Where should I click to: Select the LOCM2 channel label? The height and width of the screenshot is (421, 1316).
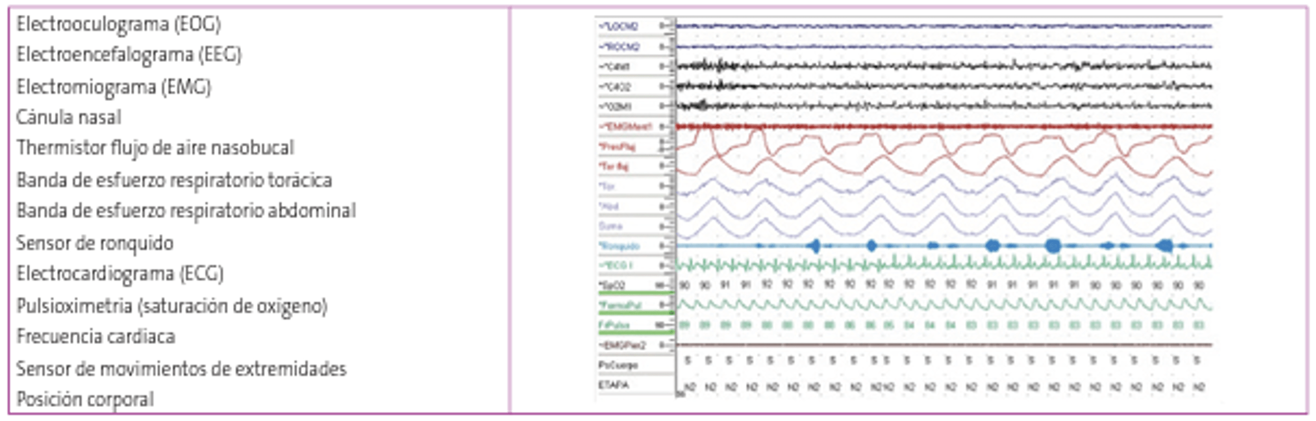point(618,26)
